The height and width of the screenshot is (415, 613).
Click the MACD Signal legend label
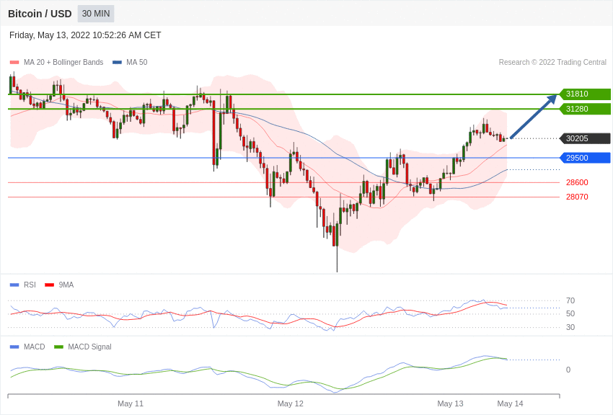(x=89, y=347)
